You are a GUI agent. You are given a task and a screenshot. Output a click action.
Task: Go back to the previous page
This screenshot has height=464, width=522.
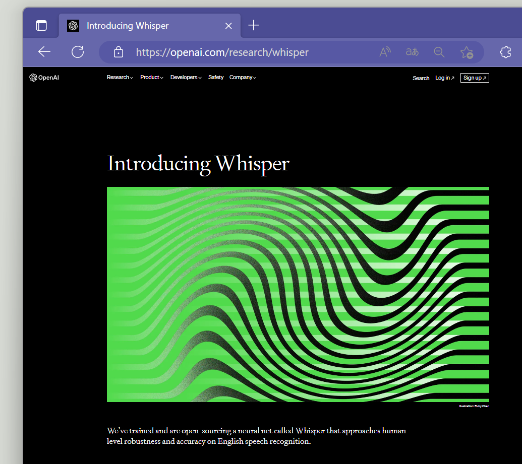coord(44,52)
